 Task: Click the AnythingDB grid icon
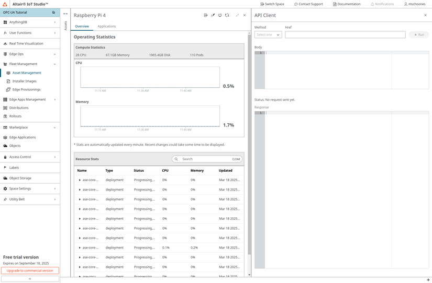[x=5, y=22]
